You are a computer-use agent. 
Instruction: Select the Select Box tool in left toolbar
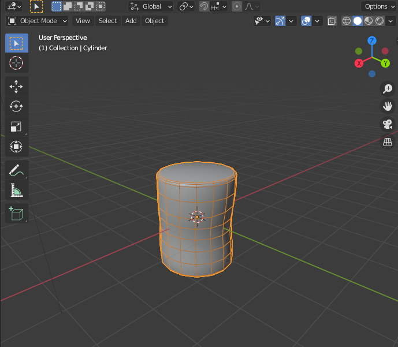click(x=17, y=43)
